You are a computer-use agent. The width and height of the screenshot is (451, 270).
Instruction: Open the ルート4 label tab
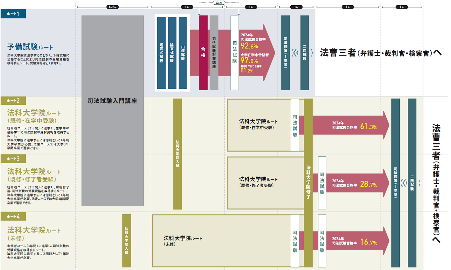pos(13,217)
